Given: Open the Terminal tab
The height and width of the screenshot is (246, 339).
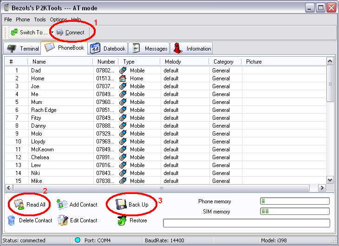Looking at the screenshot, I should pos(23,48).
